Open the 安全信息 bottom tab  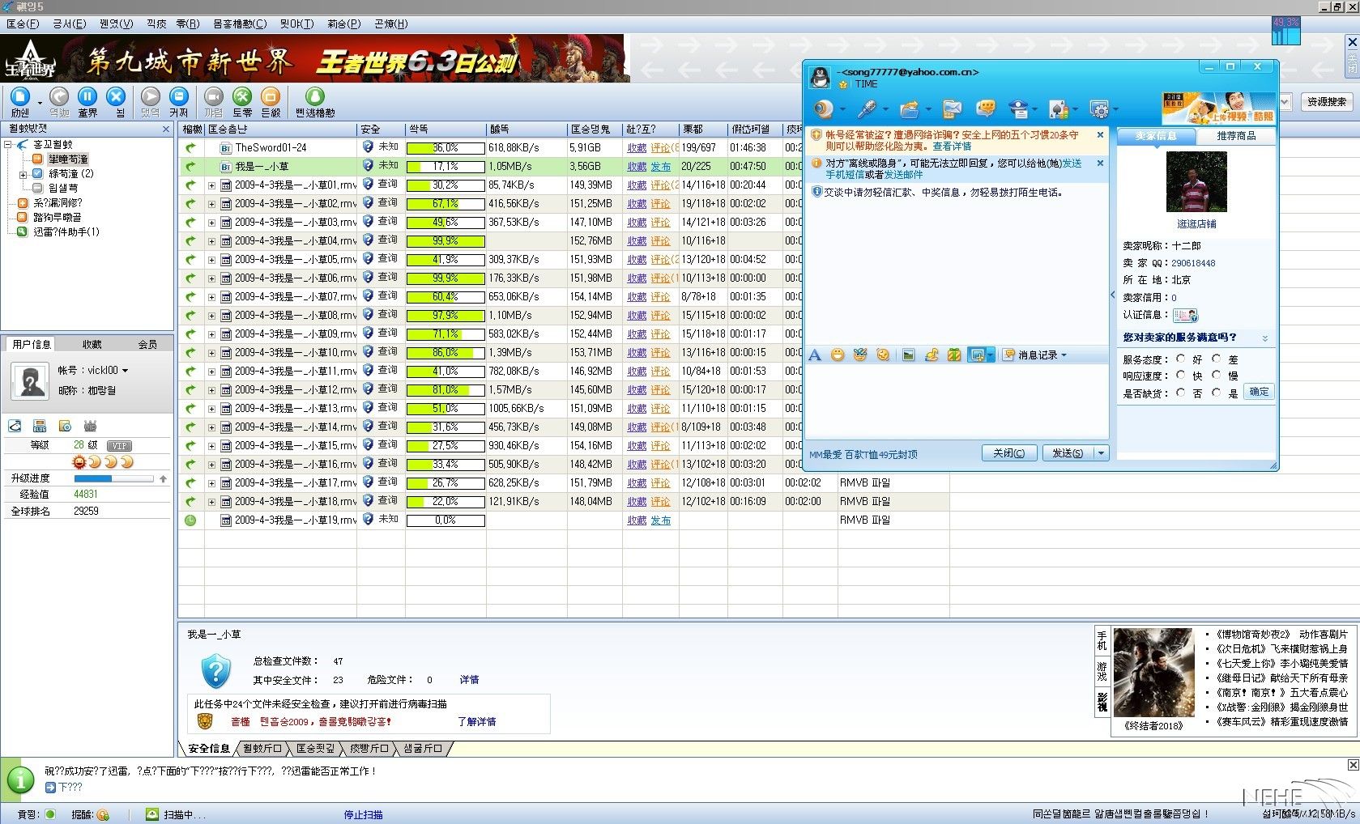(x=208, y=749)
